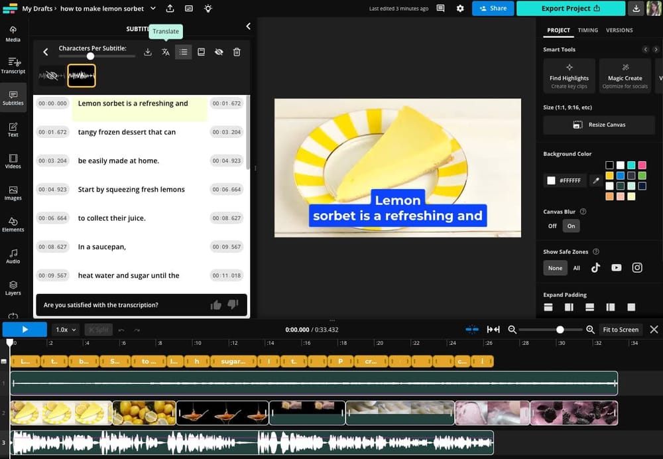The width and height of the screenshot is (663, 459).
Task: Delete subtitles with the trash icon
Action: coord(237,52)
